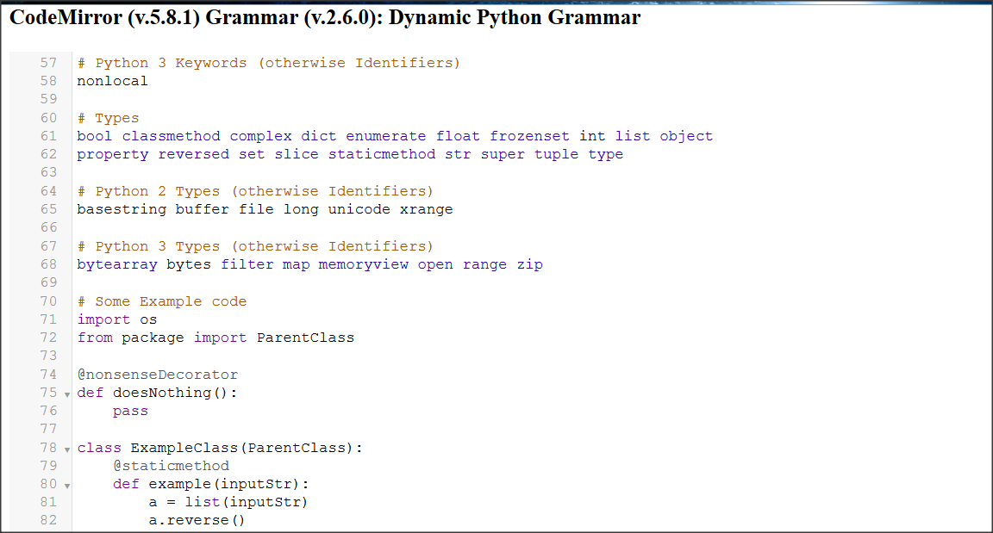Image resolution: width=993 pixels, height=533 pixels.
Task: Click the word 'basestring'
Action: pyautogui.click(x=122, y=210)
